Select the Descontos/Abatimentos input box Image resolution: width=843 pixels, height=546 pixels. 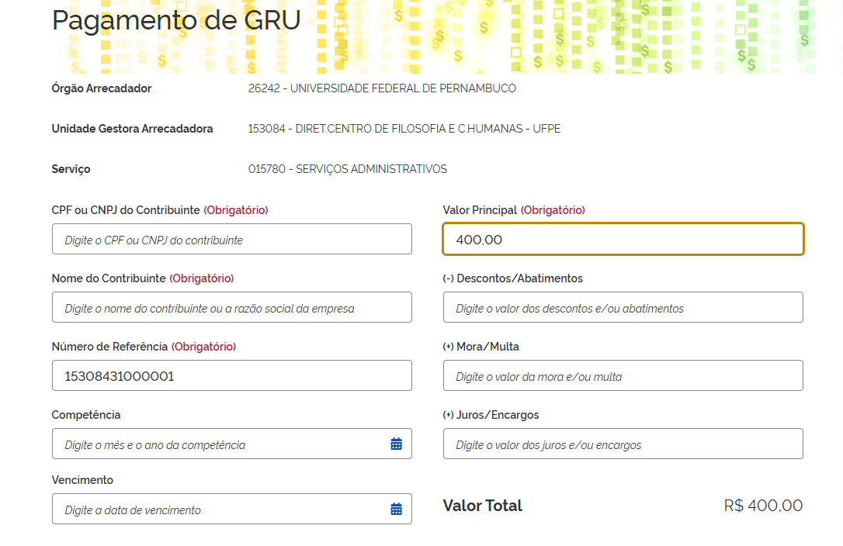(623, 307)
